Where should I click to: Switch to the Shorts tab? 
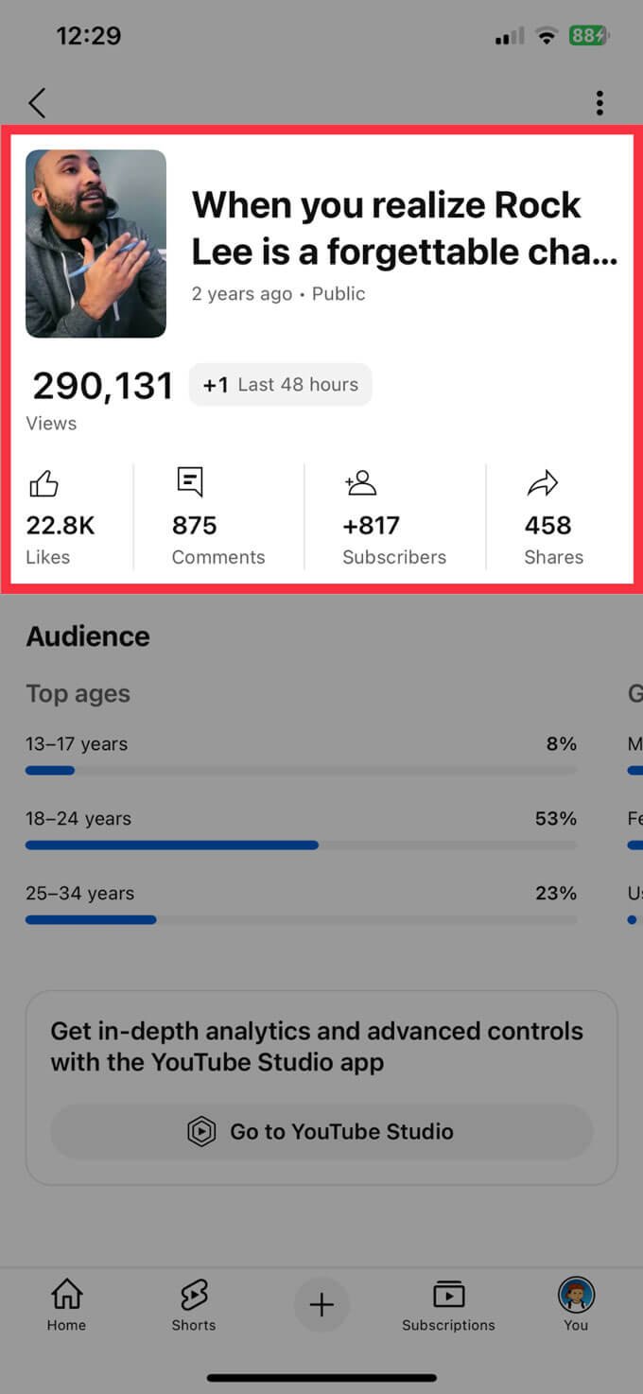tap(194, 1304)
